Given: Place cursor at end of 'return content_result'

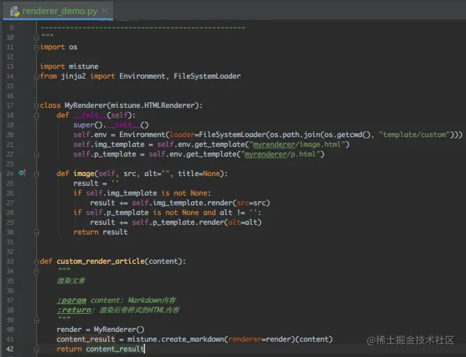Looking at the screenshot, I should point(144,349).
